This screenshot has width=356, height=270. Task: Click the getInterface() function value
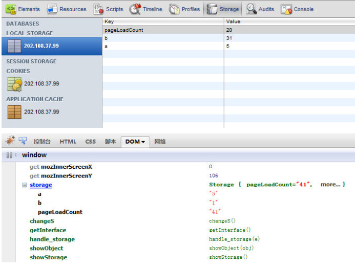click(x=230, y=230)
